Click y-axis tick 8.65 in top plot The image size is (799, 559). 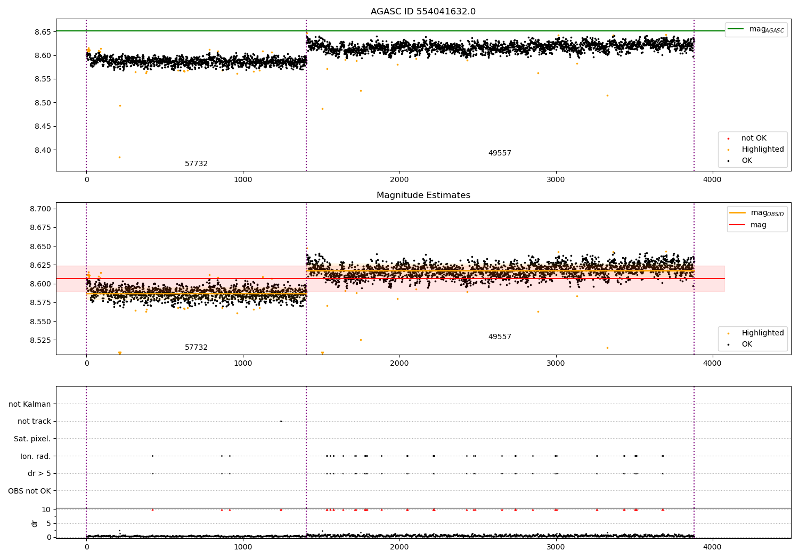[43, 32]
